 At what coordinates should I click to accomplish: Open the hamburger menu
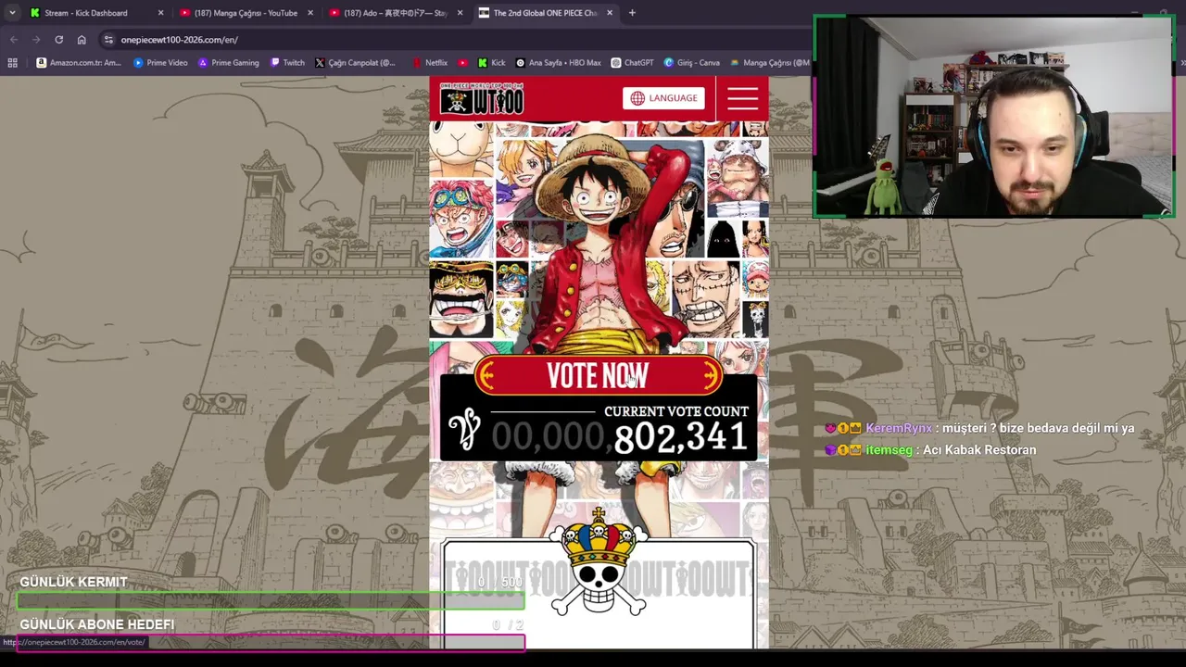[742, 98]
